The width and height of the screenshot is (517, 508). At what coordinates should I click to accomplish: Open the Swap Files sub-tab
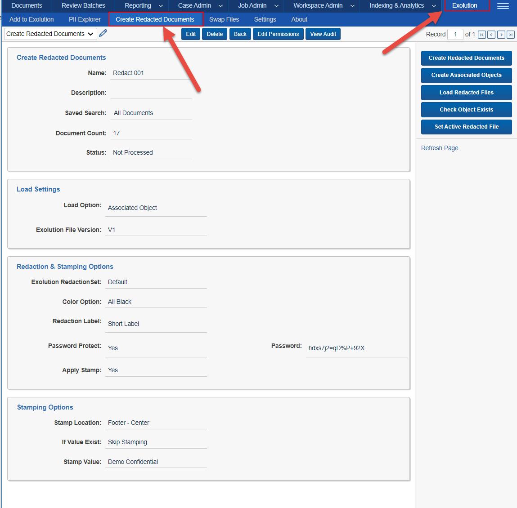pos(224,19)
